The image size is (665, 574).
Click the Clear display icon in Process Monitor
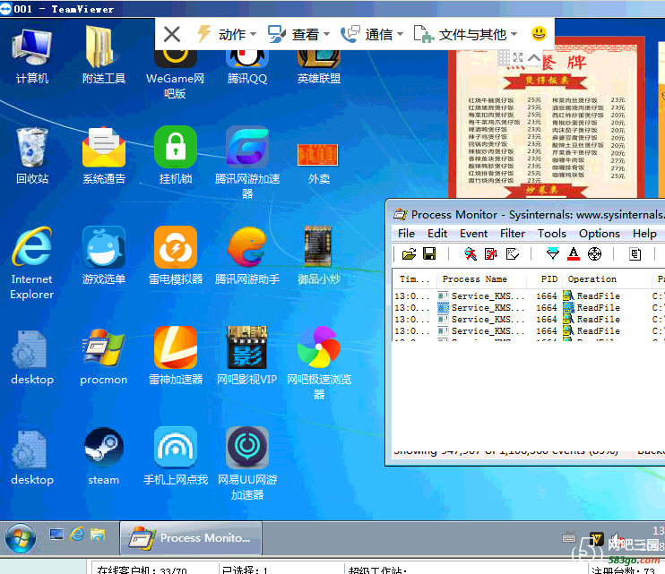click(x=513, y=254)
